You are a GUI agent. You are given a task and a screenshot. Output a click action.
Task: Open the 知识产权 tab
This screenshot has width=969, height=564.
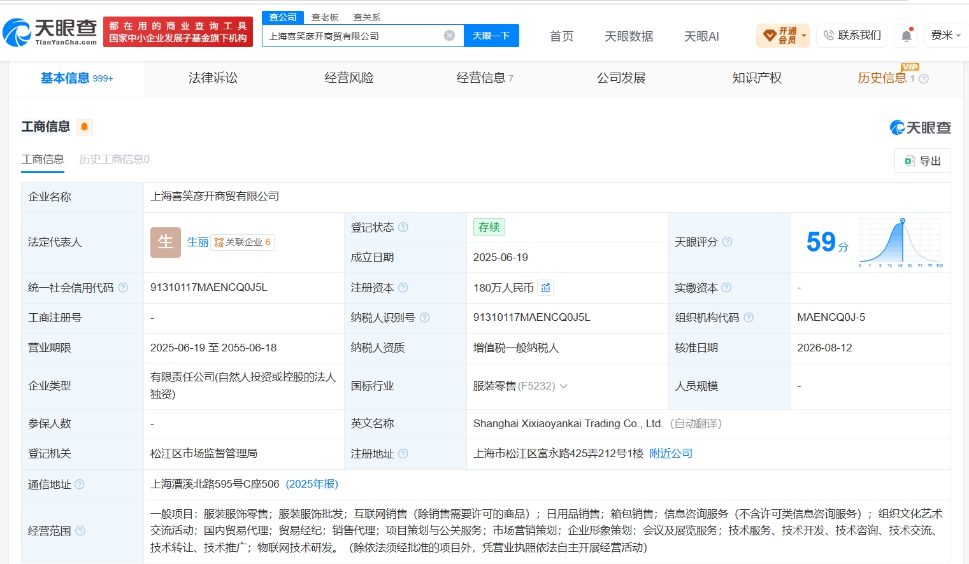click(757, 78)
